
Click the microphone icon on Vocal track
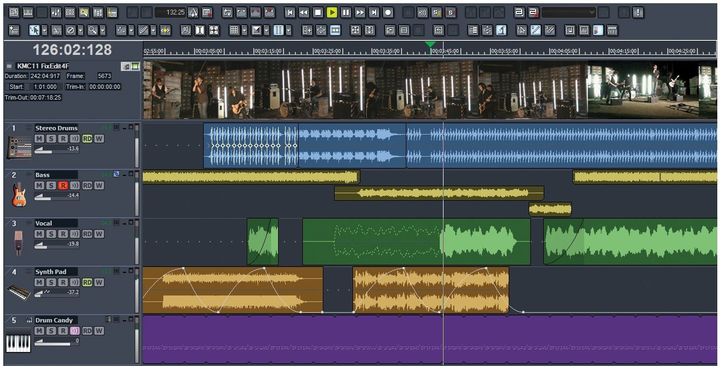[x=18, y=243]
